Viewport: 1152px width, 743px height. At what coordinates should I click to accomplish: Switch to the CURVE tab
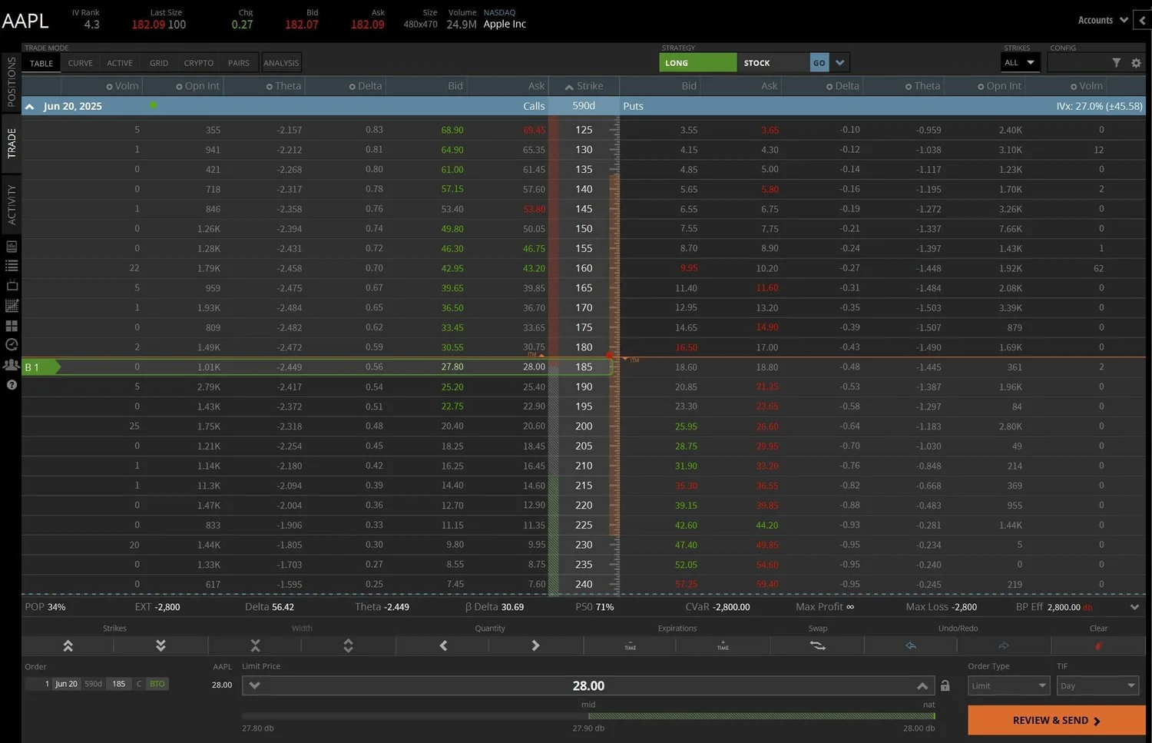tap(80, 62)
